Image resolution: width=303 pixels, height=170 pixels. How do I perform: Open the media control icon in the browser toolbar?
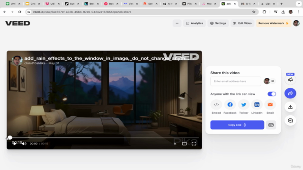tap(276, 12)
